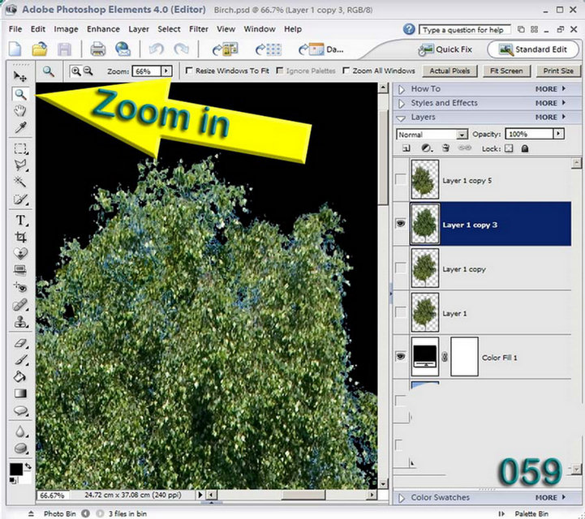Enable Resize Windows To Fit checkbox
This screenshot has height=519, width=585.
coord(189,70)
